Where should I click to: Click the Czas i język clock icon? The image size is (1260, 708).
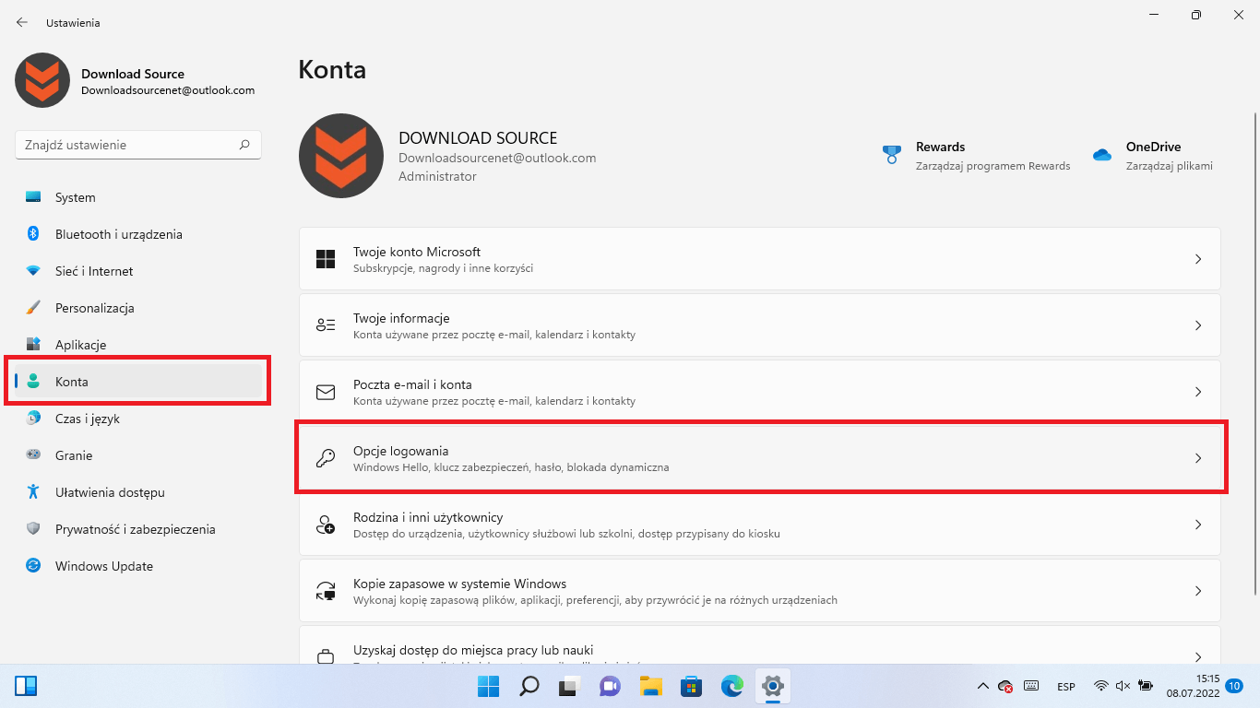(x=33, y=419)
